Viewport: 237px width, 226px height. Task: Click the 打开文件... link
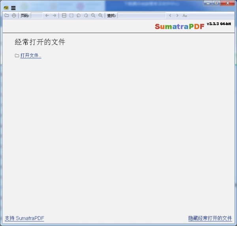point(31,56)
